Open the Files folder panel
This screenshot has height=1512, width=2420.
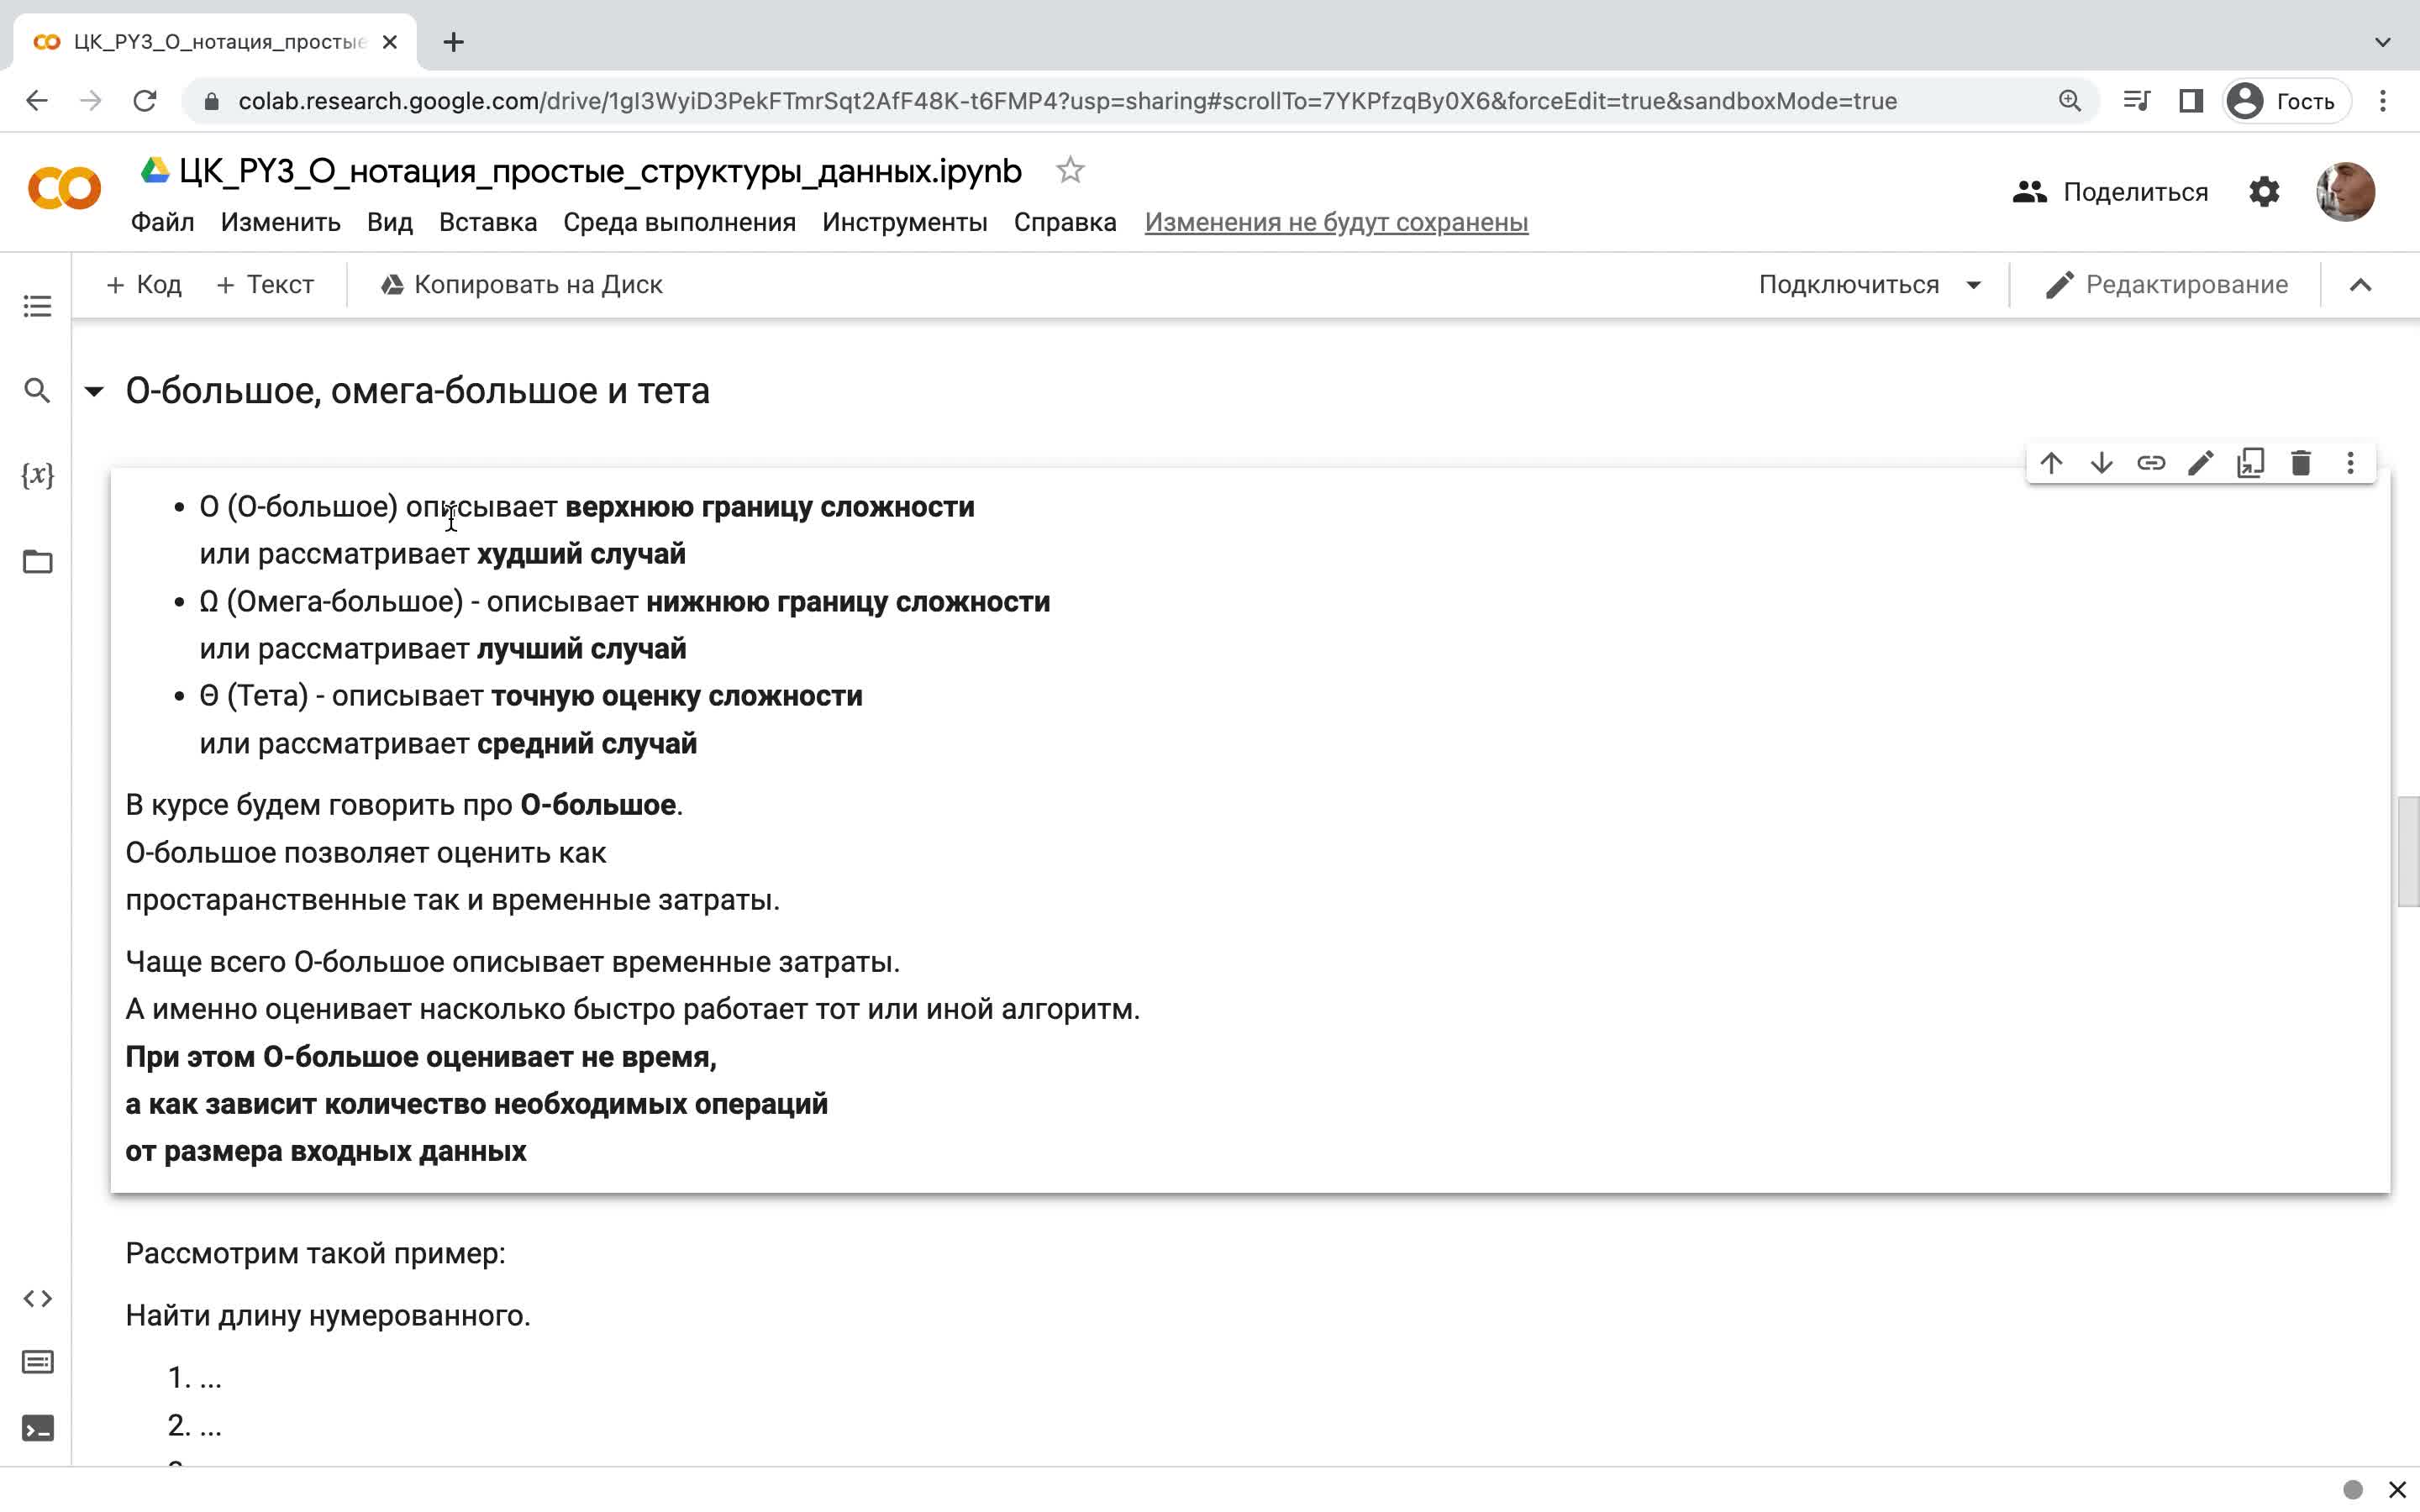coord(37,561)
